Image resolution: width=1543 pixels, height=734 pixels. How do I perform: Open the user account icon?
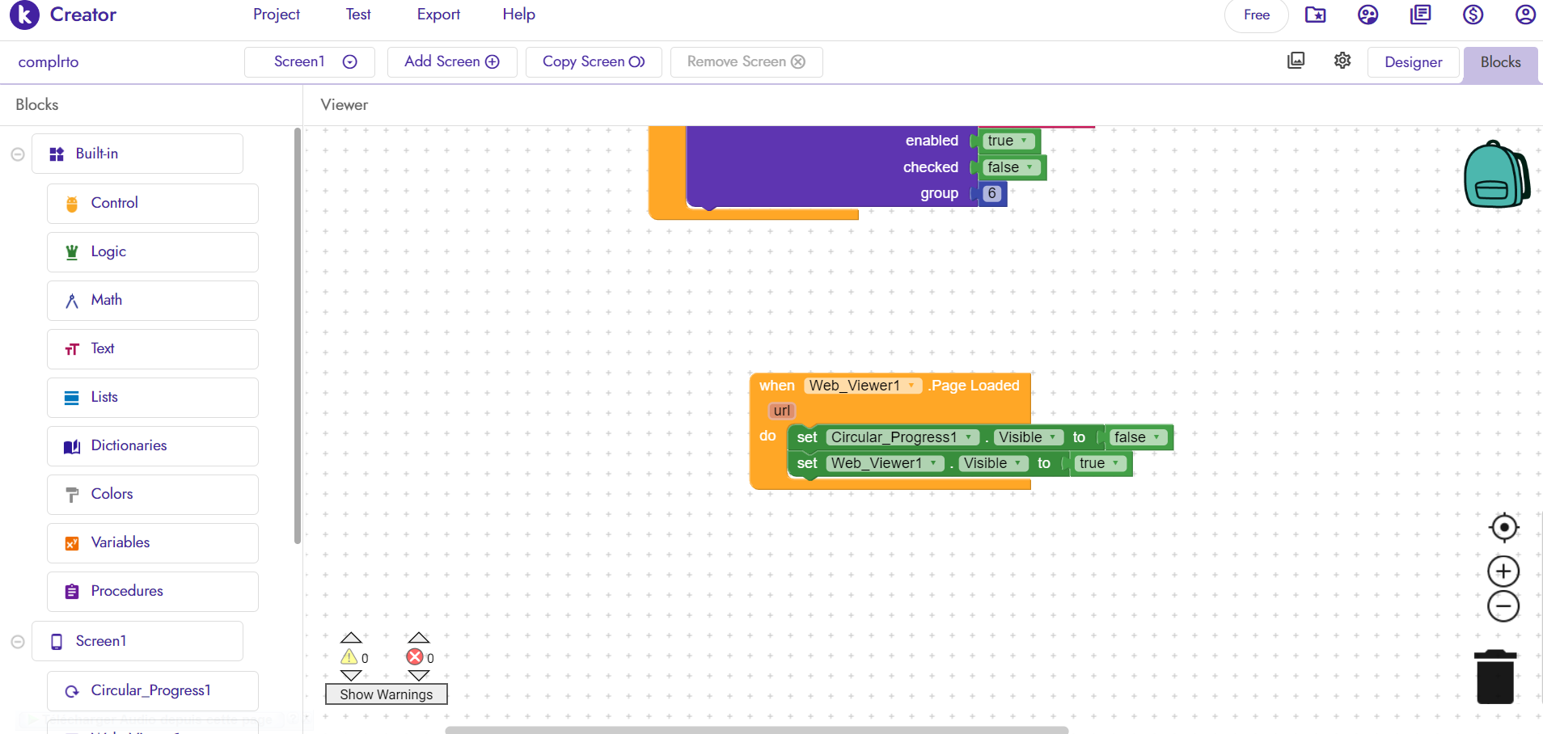1524,15
